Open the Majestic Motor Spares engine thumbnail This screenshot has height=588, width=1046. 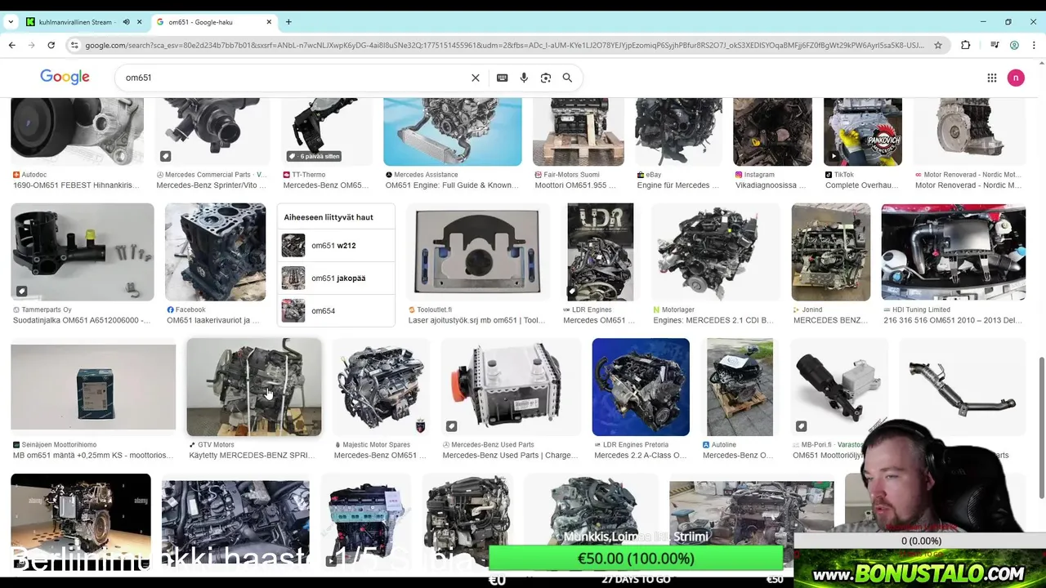tap(381, 387)
